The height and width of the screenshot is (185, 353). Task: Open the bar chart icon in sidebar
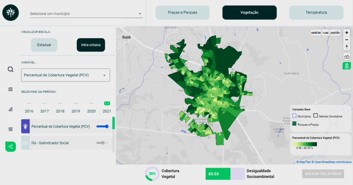pyautogui.click(x=11, y=109)
